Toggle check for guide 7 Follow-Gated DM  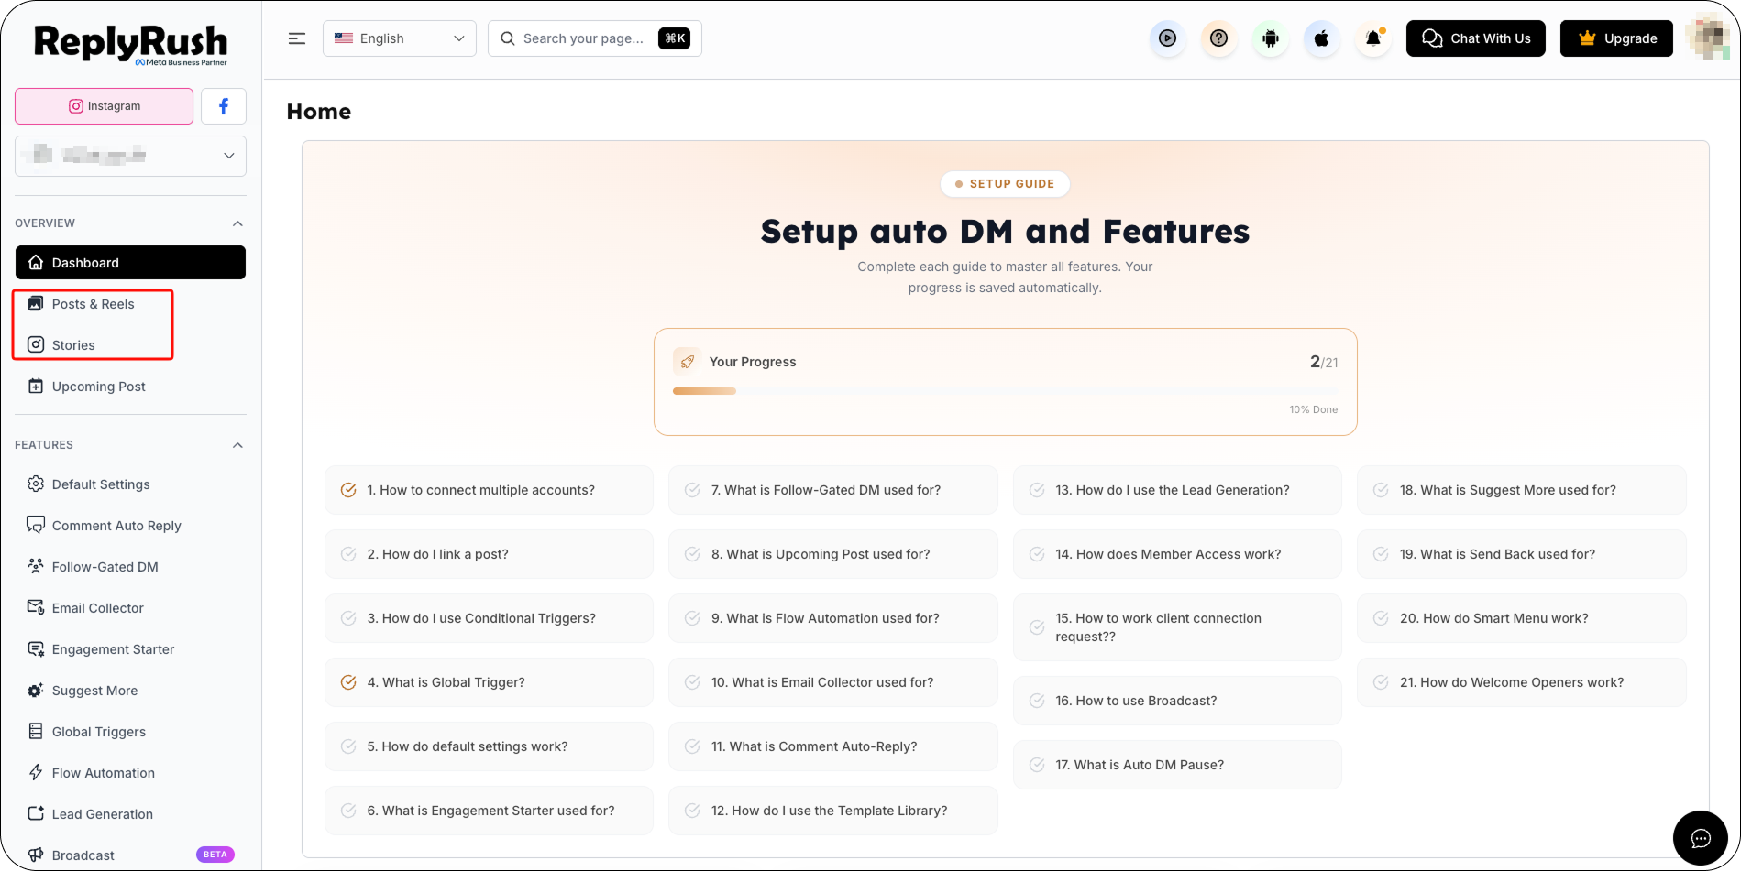click(x=692, y=490)
